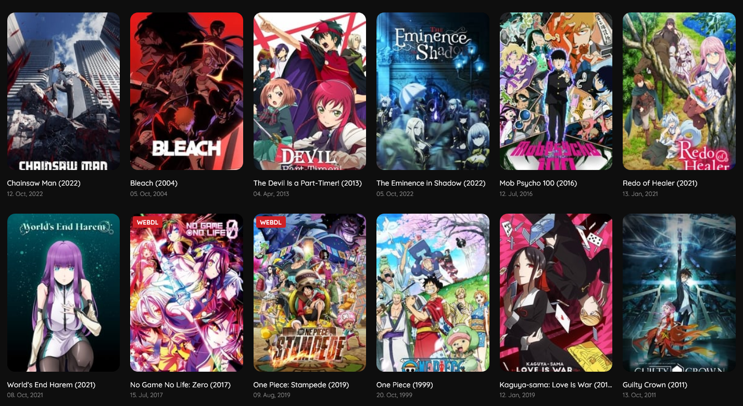Open One Piece: Stampede (2019) title link
Screen dimensions: 743x406
click(x=301, y=385)
